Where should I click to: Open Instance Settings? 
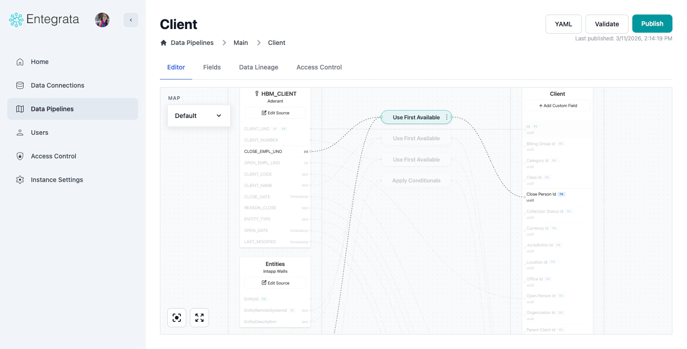pyautogui.click(x=73, y=180)
